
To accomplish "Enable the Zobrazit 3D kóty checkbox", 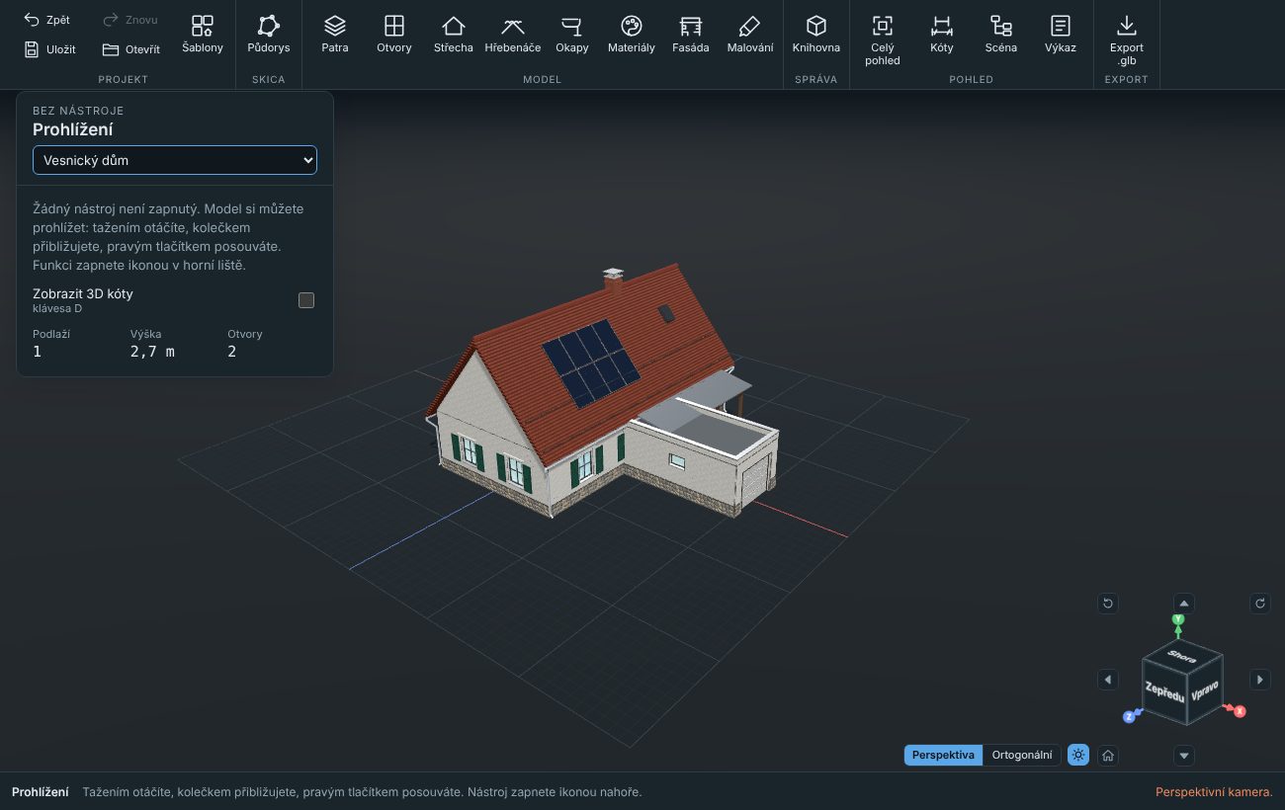I will click(306, 300).
